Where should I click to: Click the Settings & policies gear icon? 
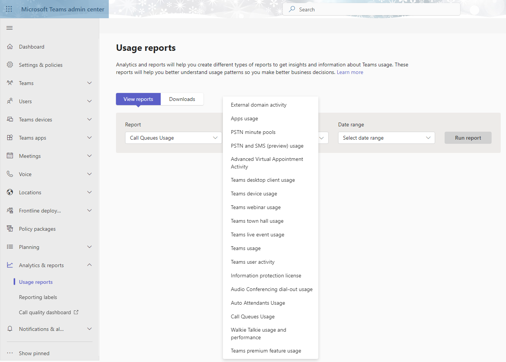(10, 65)
